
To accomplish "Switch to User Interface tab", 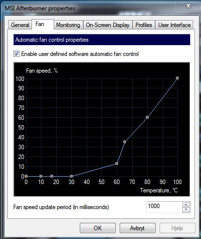I will tap(174, 25).
